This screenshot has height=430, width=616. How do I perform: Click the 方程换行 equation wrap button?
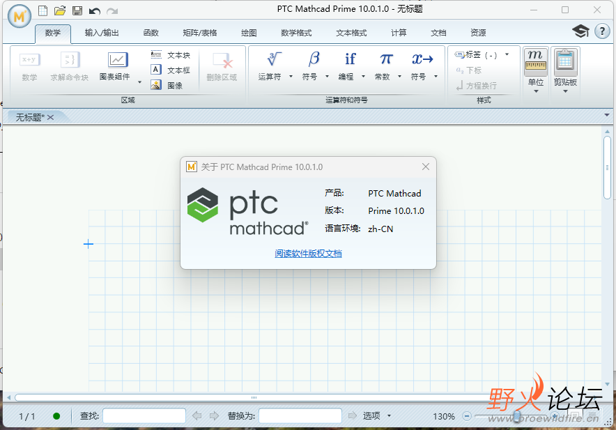tap(477, 86)
